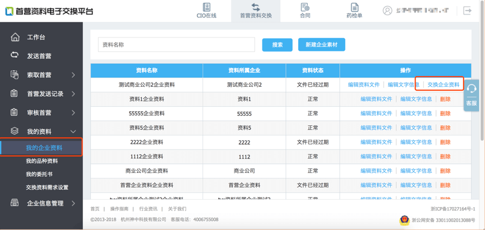Screen dimensions: 485x230
Task: Collapse 我的资料 chevron
Action: click(73, 132)
